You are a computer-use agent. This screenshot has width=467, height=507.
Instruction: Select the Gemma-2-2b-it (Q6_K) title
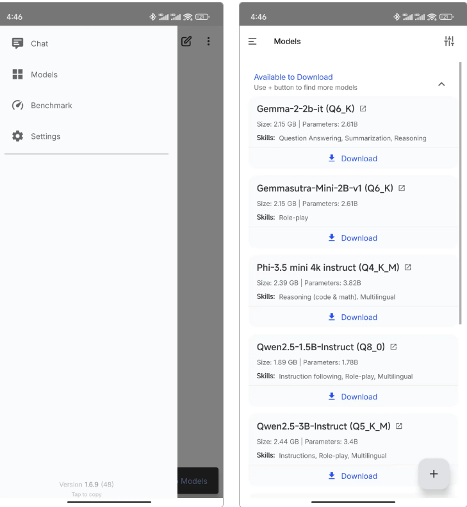[x=306, y=109]
